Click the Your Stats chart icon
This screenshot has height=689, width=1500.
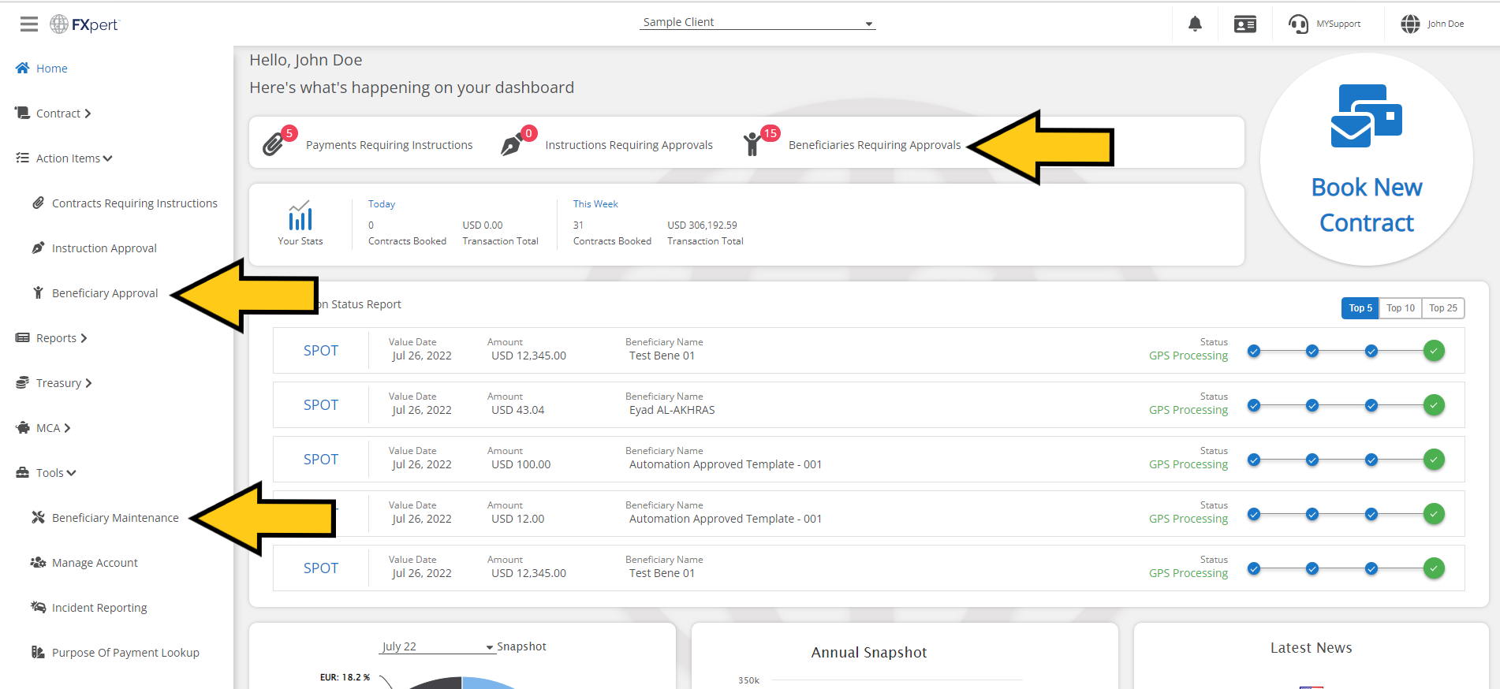click(300, 215)
